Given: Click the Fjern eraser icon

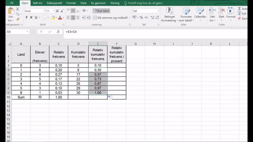Looking at the screenshot, I should pyautogui.click(x=240, y=19).
